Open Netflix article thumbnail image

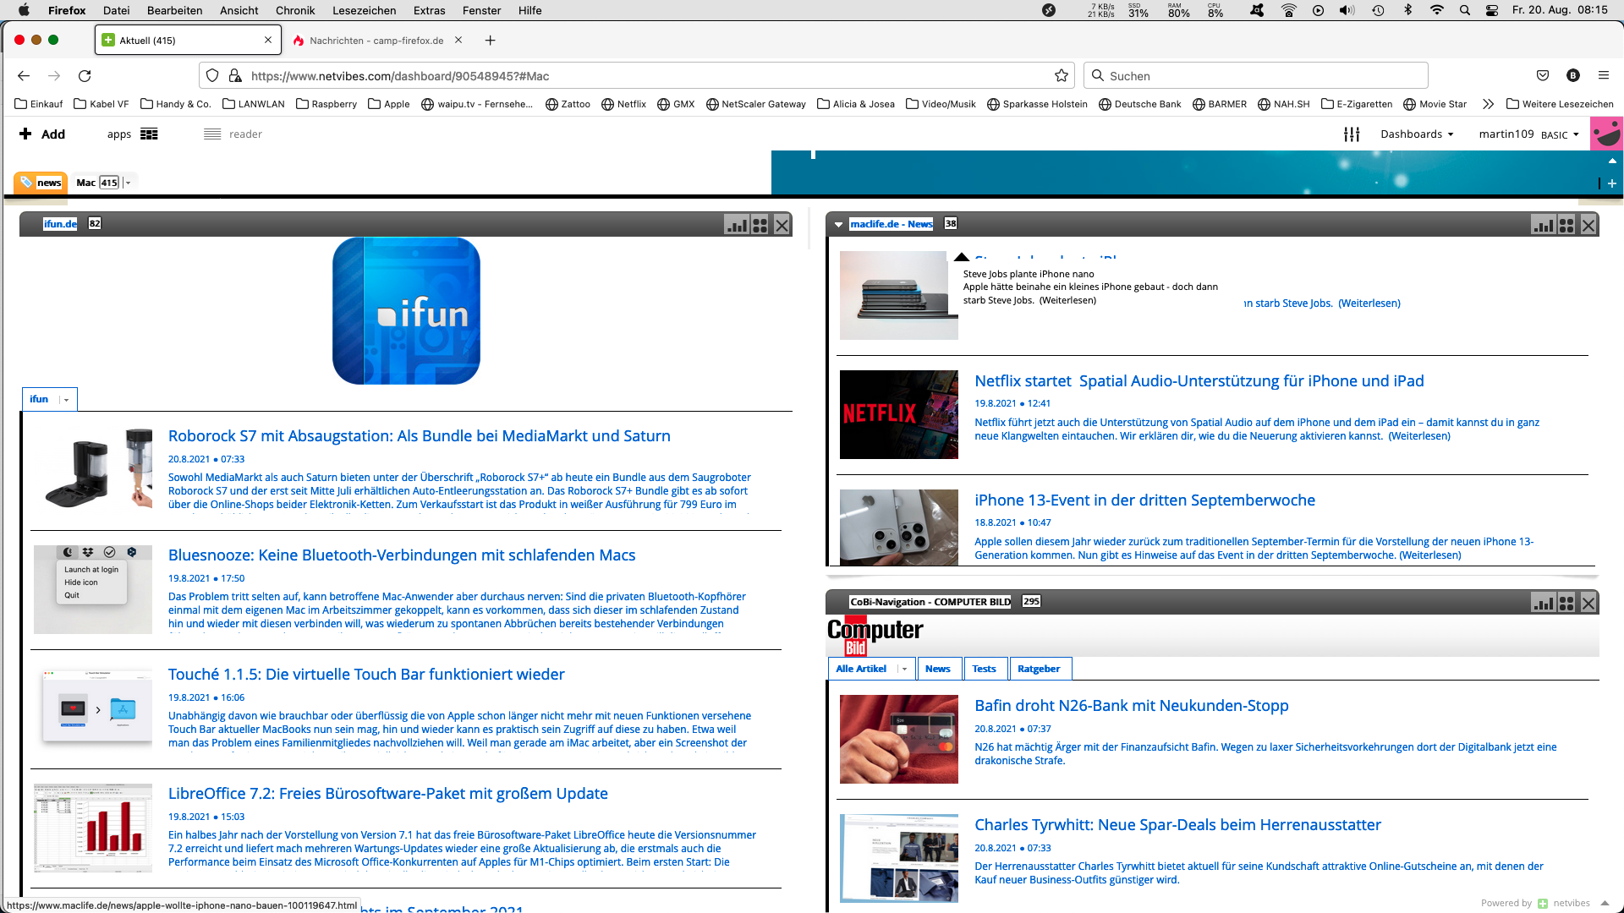[898, 414]
